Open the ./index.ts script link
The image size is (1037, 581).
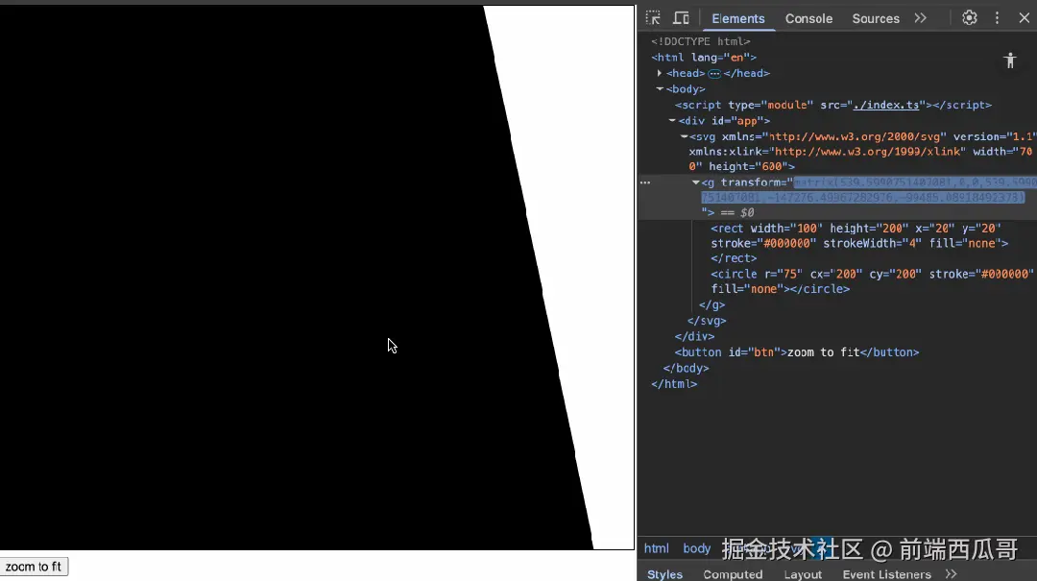[x=885, y=106]
